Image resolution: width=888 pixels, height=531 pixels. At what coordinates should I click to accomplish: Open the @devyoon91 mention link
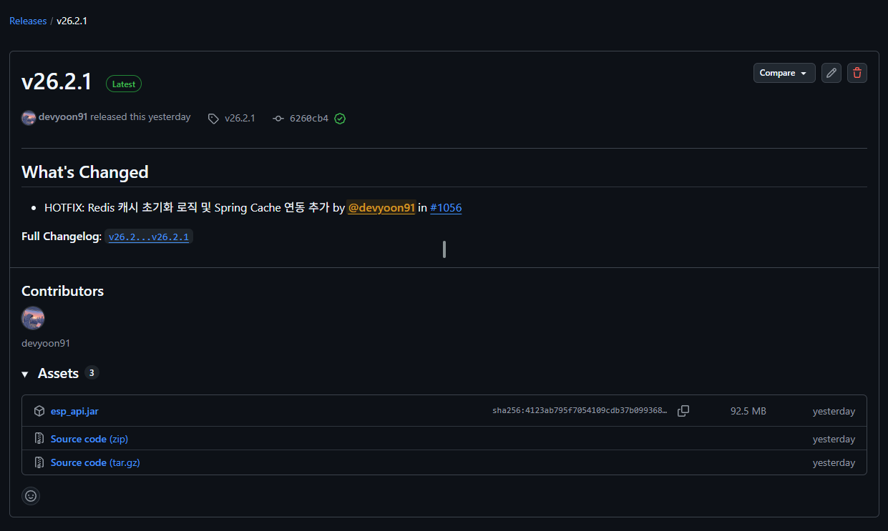pyautogui.click(x=381, y=207)
